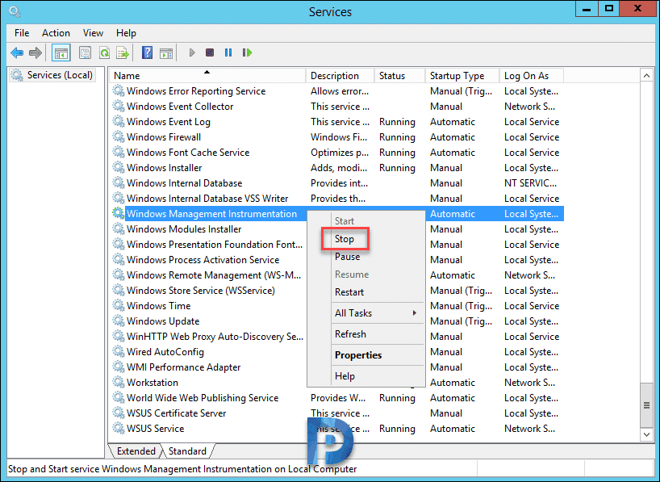Click the scrollbar up arrow
The image size is (660, 482).
[x=646, y=75]
